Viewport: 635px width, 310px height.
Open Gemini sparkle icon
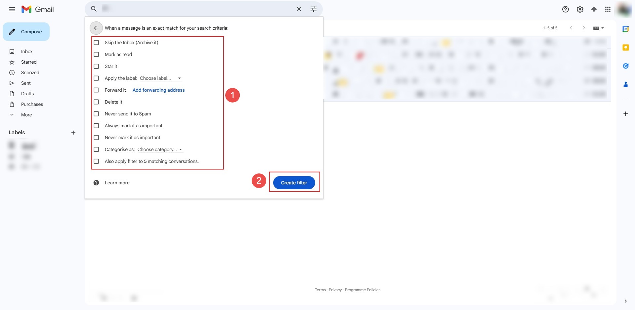click(594, 9)
